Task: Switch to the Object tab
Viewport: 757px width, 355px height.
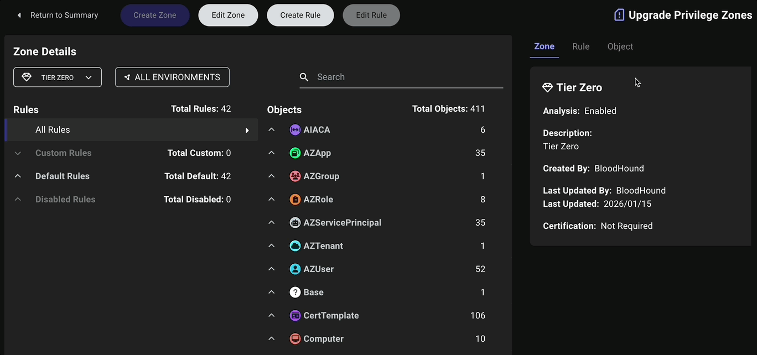Action: point(620,46)
